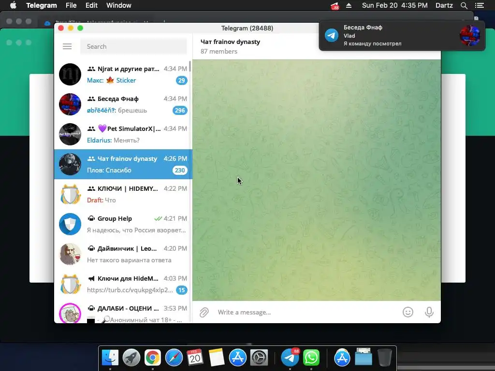Open the КЛЮЧИ | HIDEMY chat with draft
Screen dimensions: 495x371
tap(123, 194)
